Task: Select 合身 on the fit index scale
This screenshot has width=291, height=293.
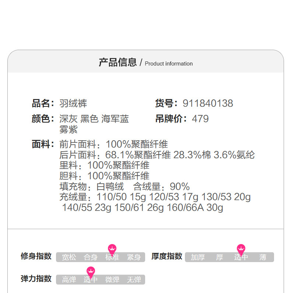Action: pos(91,257)
